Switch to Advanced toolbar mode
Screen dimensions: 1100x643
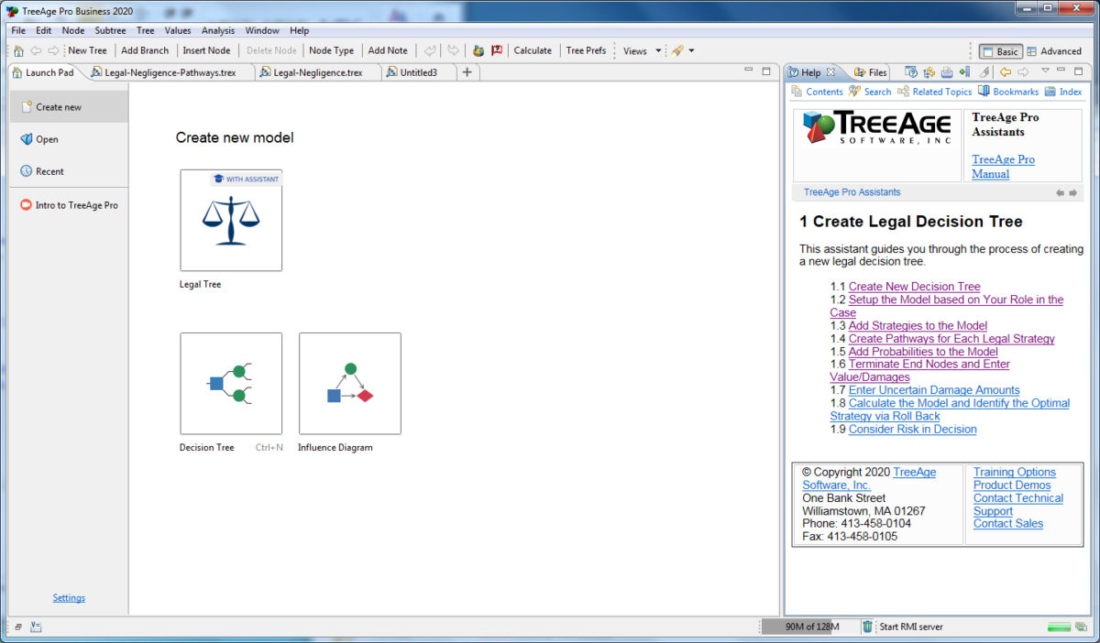(x=1055, y=51)
